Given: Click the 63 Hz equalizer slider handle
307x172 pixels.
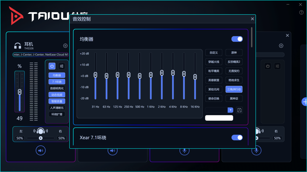Looking at the screenshot, I should point(107,76).
